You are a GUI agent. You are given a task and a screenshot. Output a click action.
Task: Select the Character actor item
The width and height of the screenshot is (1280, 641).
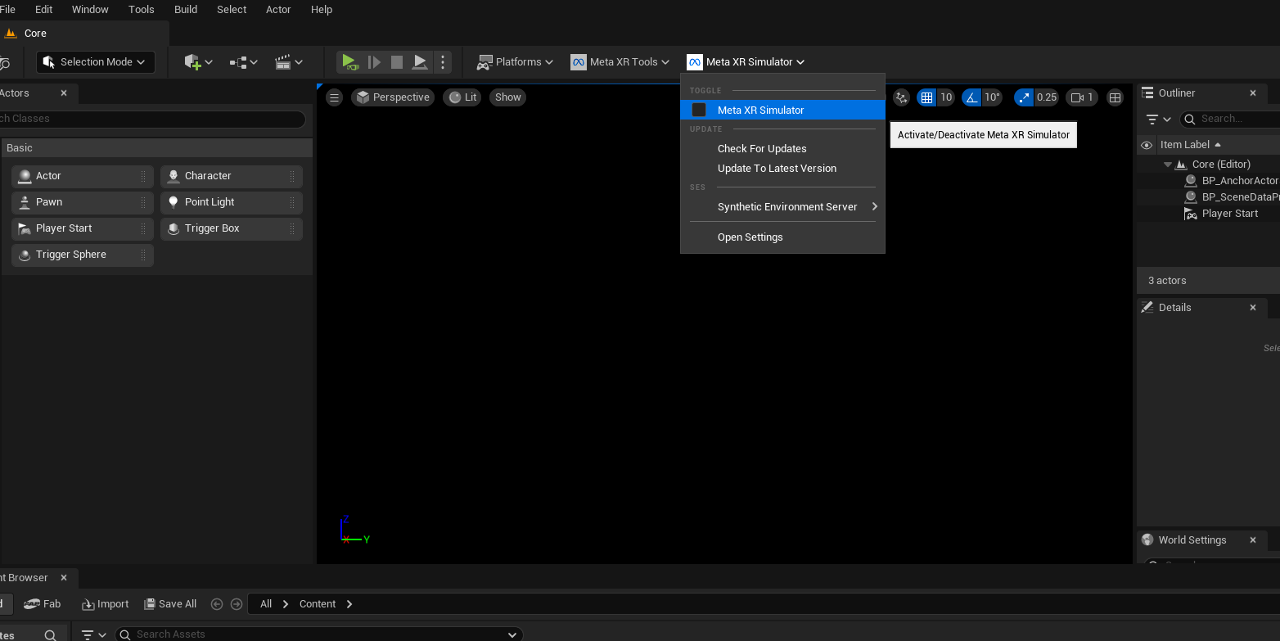232,176
